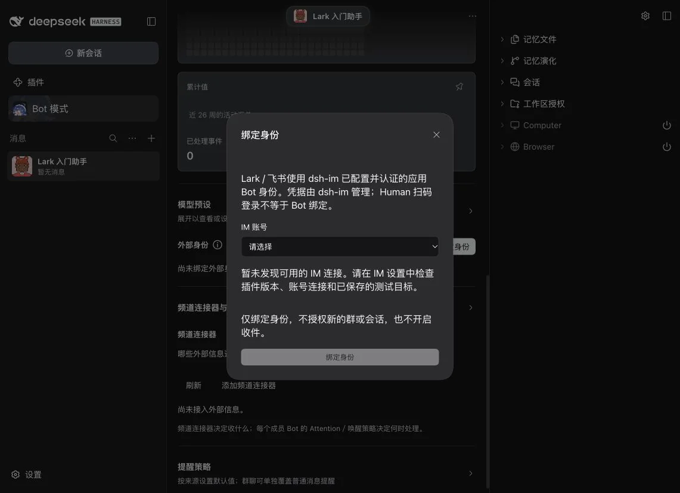Expand the Browser row chevron
Image resolution: width=680 pixels, height=493 pixels.
click(x=502, y=147)
